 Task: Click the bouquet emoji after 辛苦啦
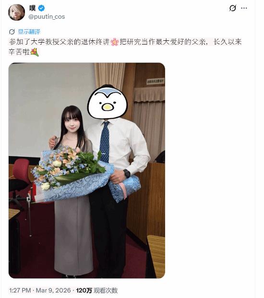click(x=35, y=52)
